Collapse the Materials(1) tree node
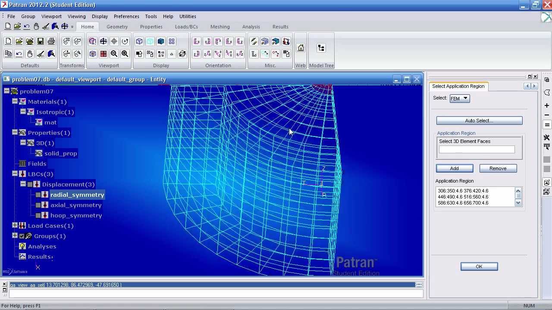Viewport: 552px width, 310px height. tap(15, 101)
